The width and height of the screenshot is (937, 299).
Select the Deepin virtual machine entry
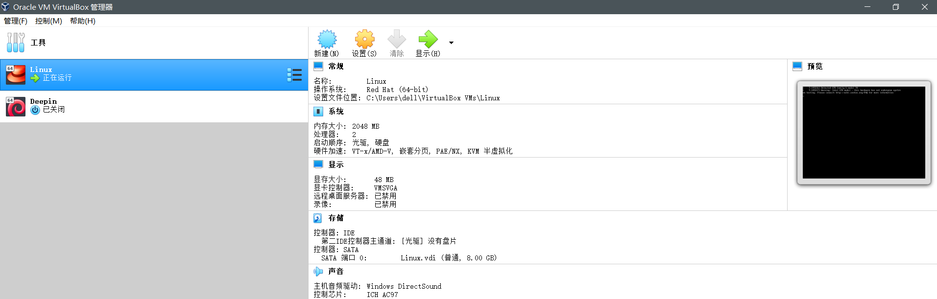154,107
